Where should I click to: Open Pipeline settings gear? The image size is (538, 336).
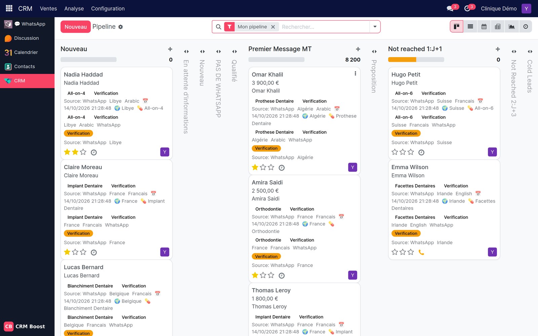click(x=120, y=27)
